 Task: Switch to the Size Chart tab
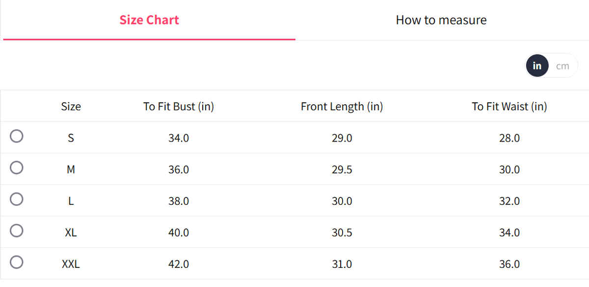click(x=149, y=20)
